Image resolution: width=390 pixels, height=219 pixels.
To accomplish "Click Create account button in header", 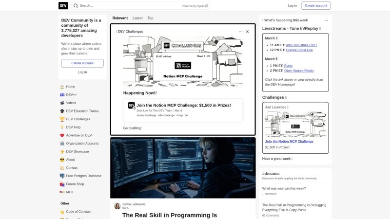I will 315,6.
